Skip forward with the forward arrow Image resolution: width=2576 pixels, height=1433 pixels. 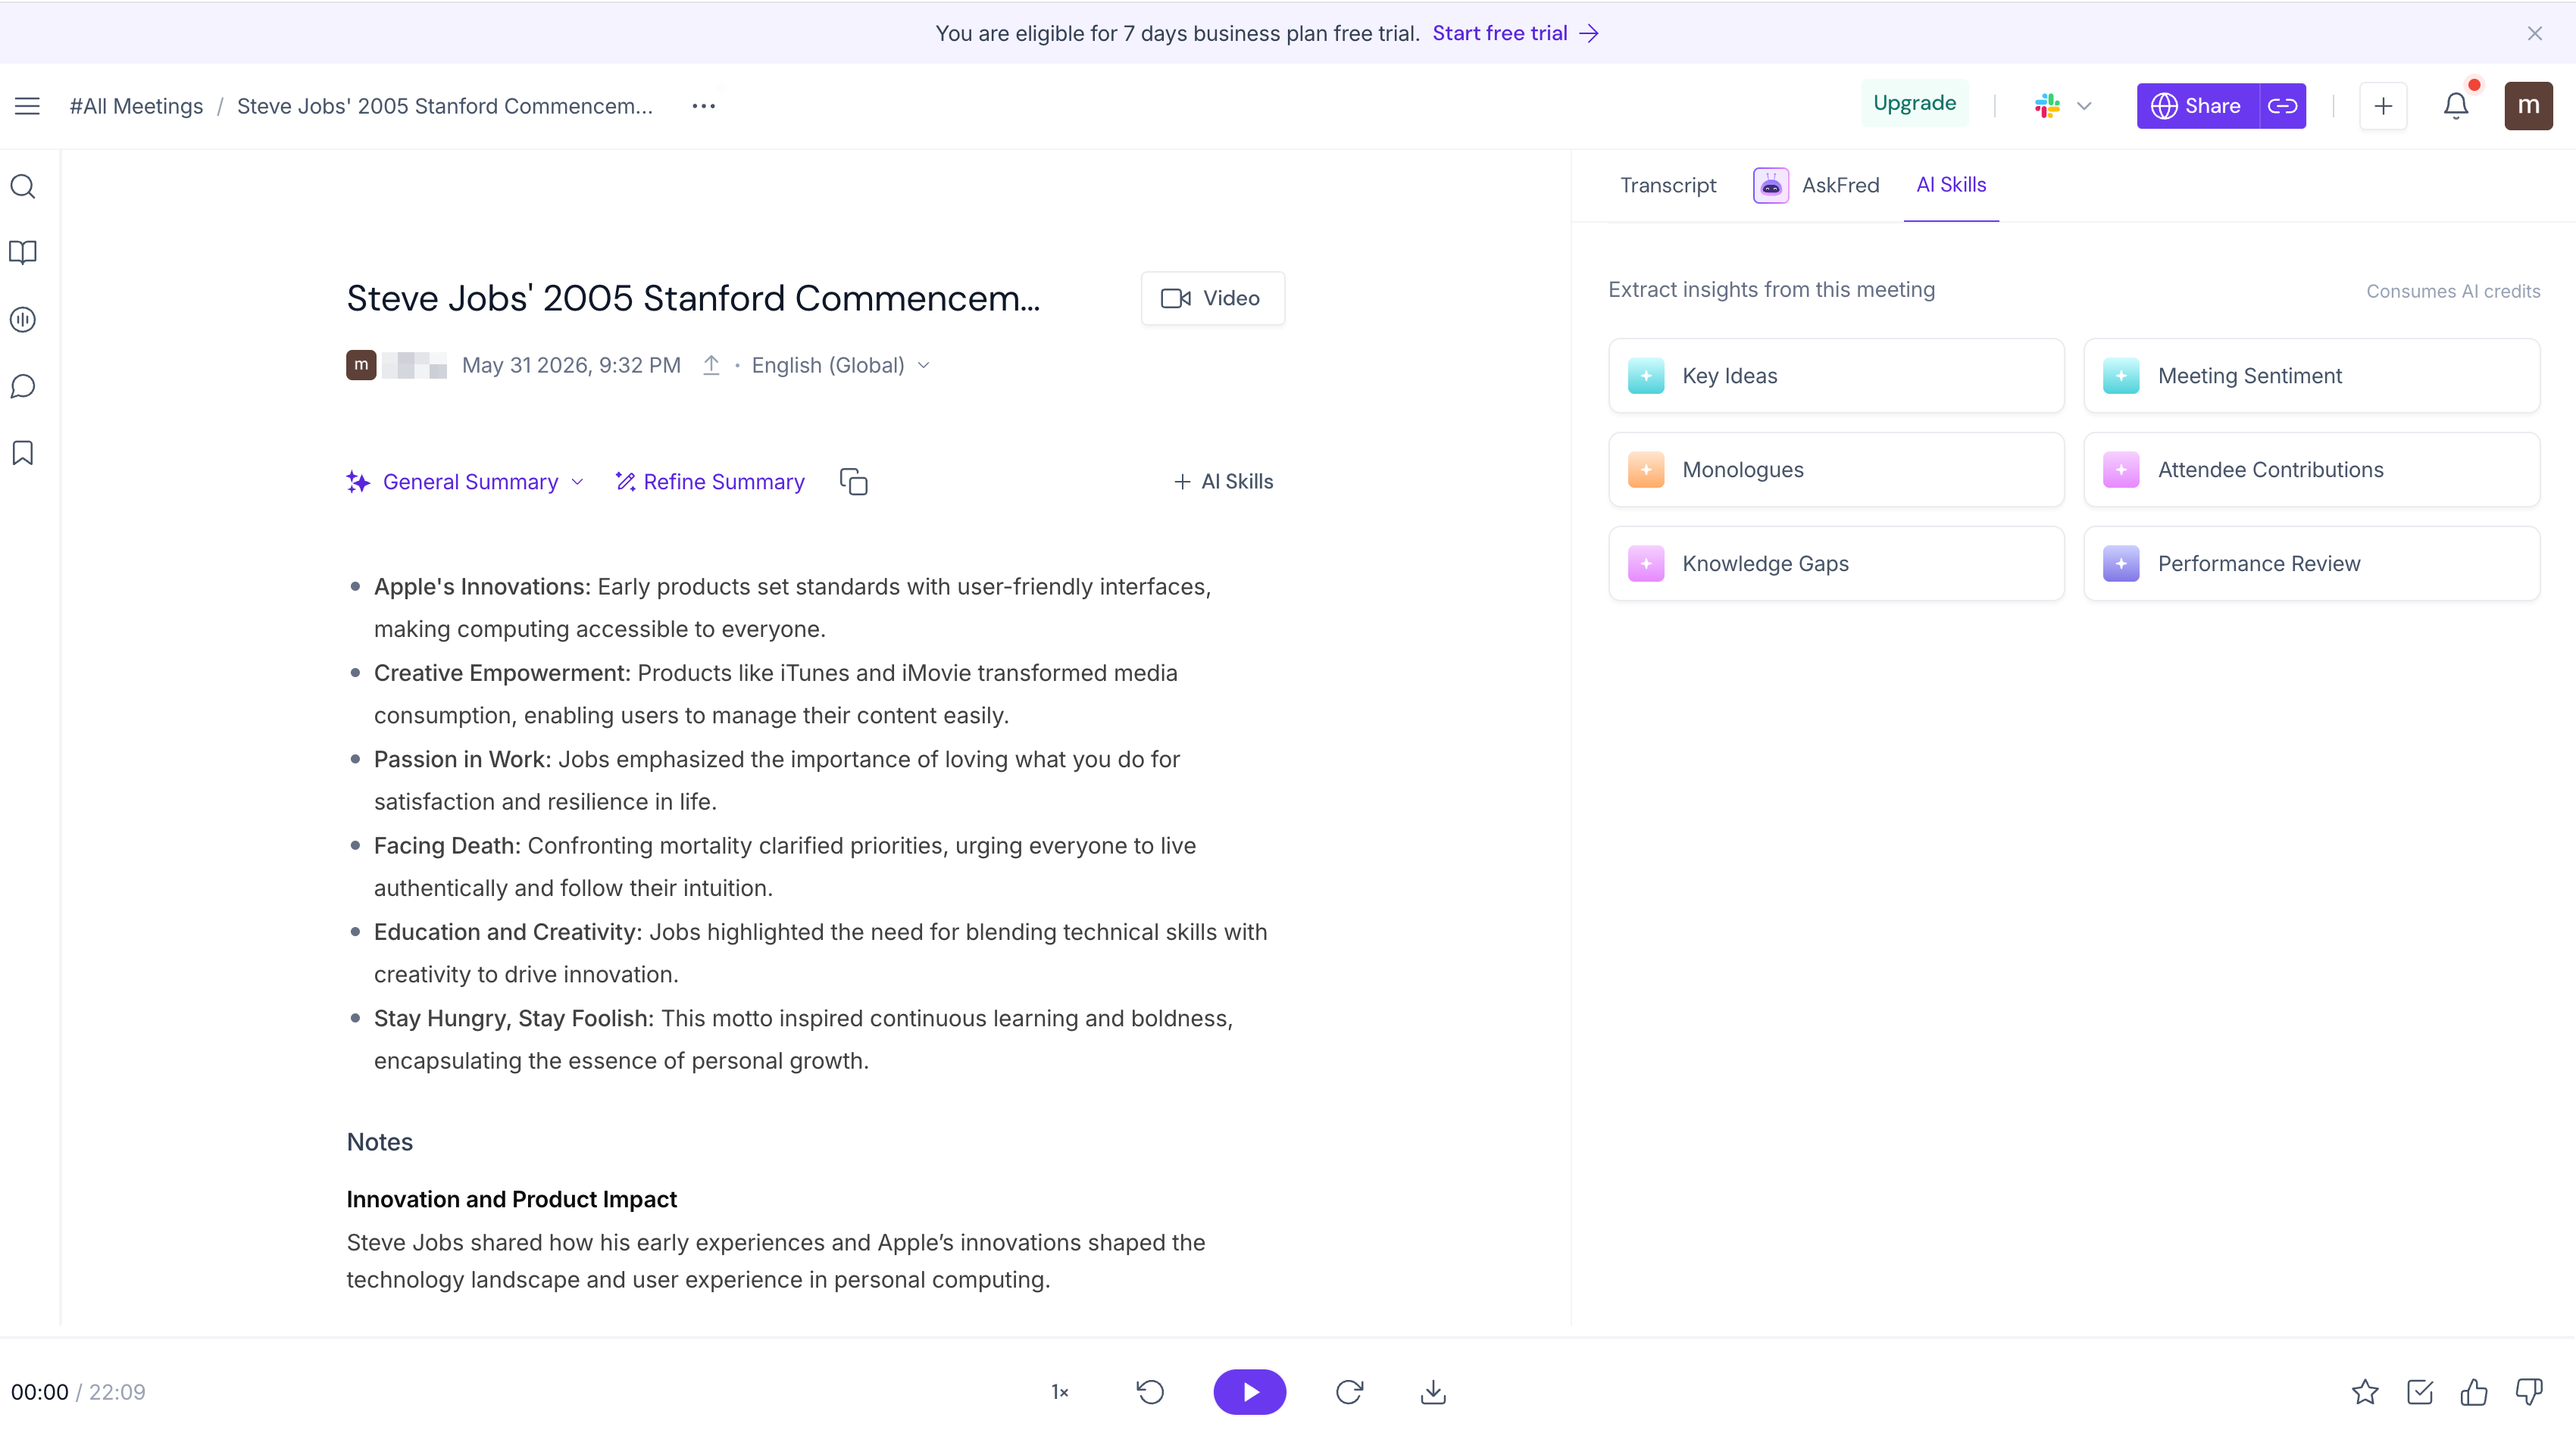tap(1349, 1392)
